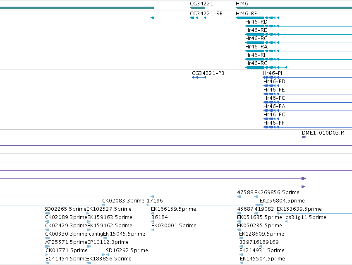Select EST EK159163.5prime
The image size is (352, 265).
click(110, 217)
